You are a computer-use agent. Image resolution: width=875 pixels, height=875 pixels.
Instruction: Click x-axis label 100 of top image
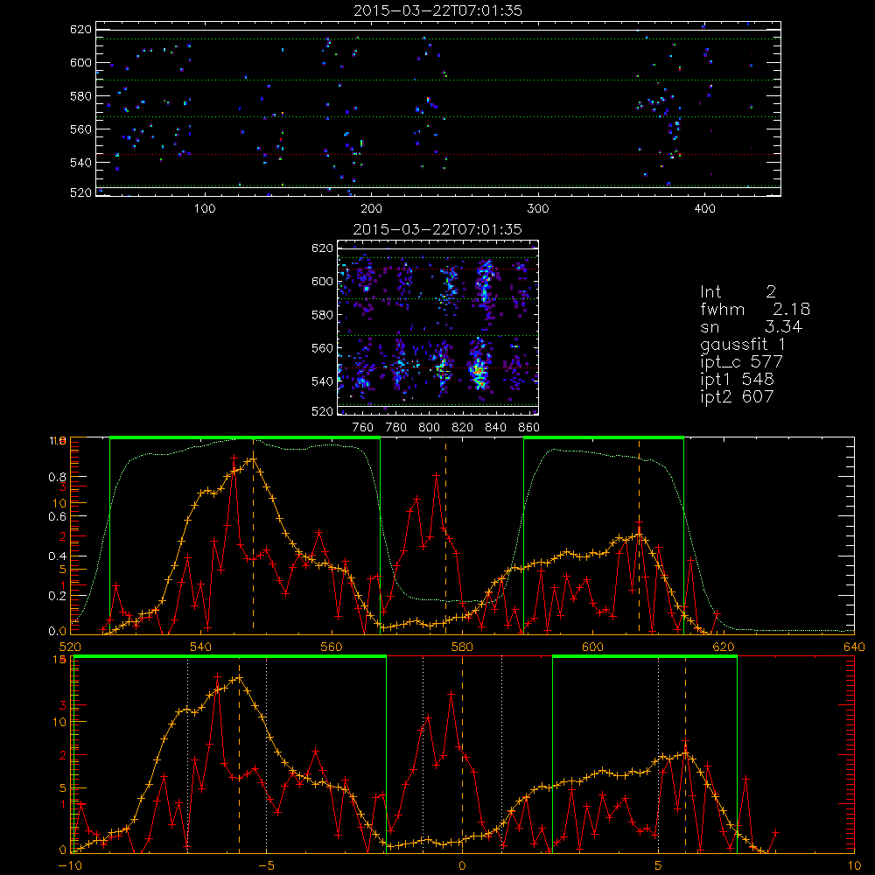pos(205,209)
